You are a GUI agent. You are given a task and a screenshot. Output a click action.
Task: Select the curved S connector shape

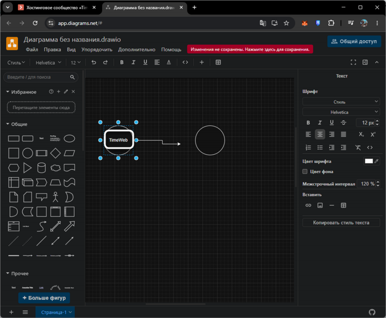click(41, 226)
